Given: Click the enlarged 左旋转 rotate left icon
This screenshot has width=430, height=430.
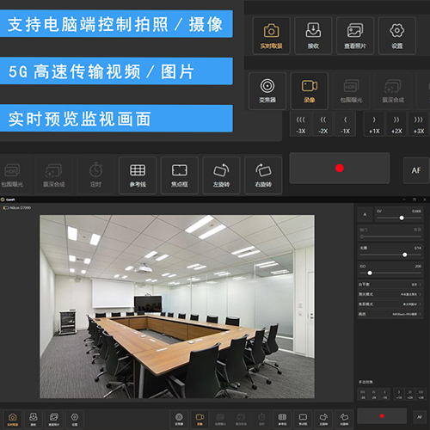Looking at the screenshot, I should click(221, 175).
